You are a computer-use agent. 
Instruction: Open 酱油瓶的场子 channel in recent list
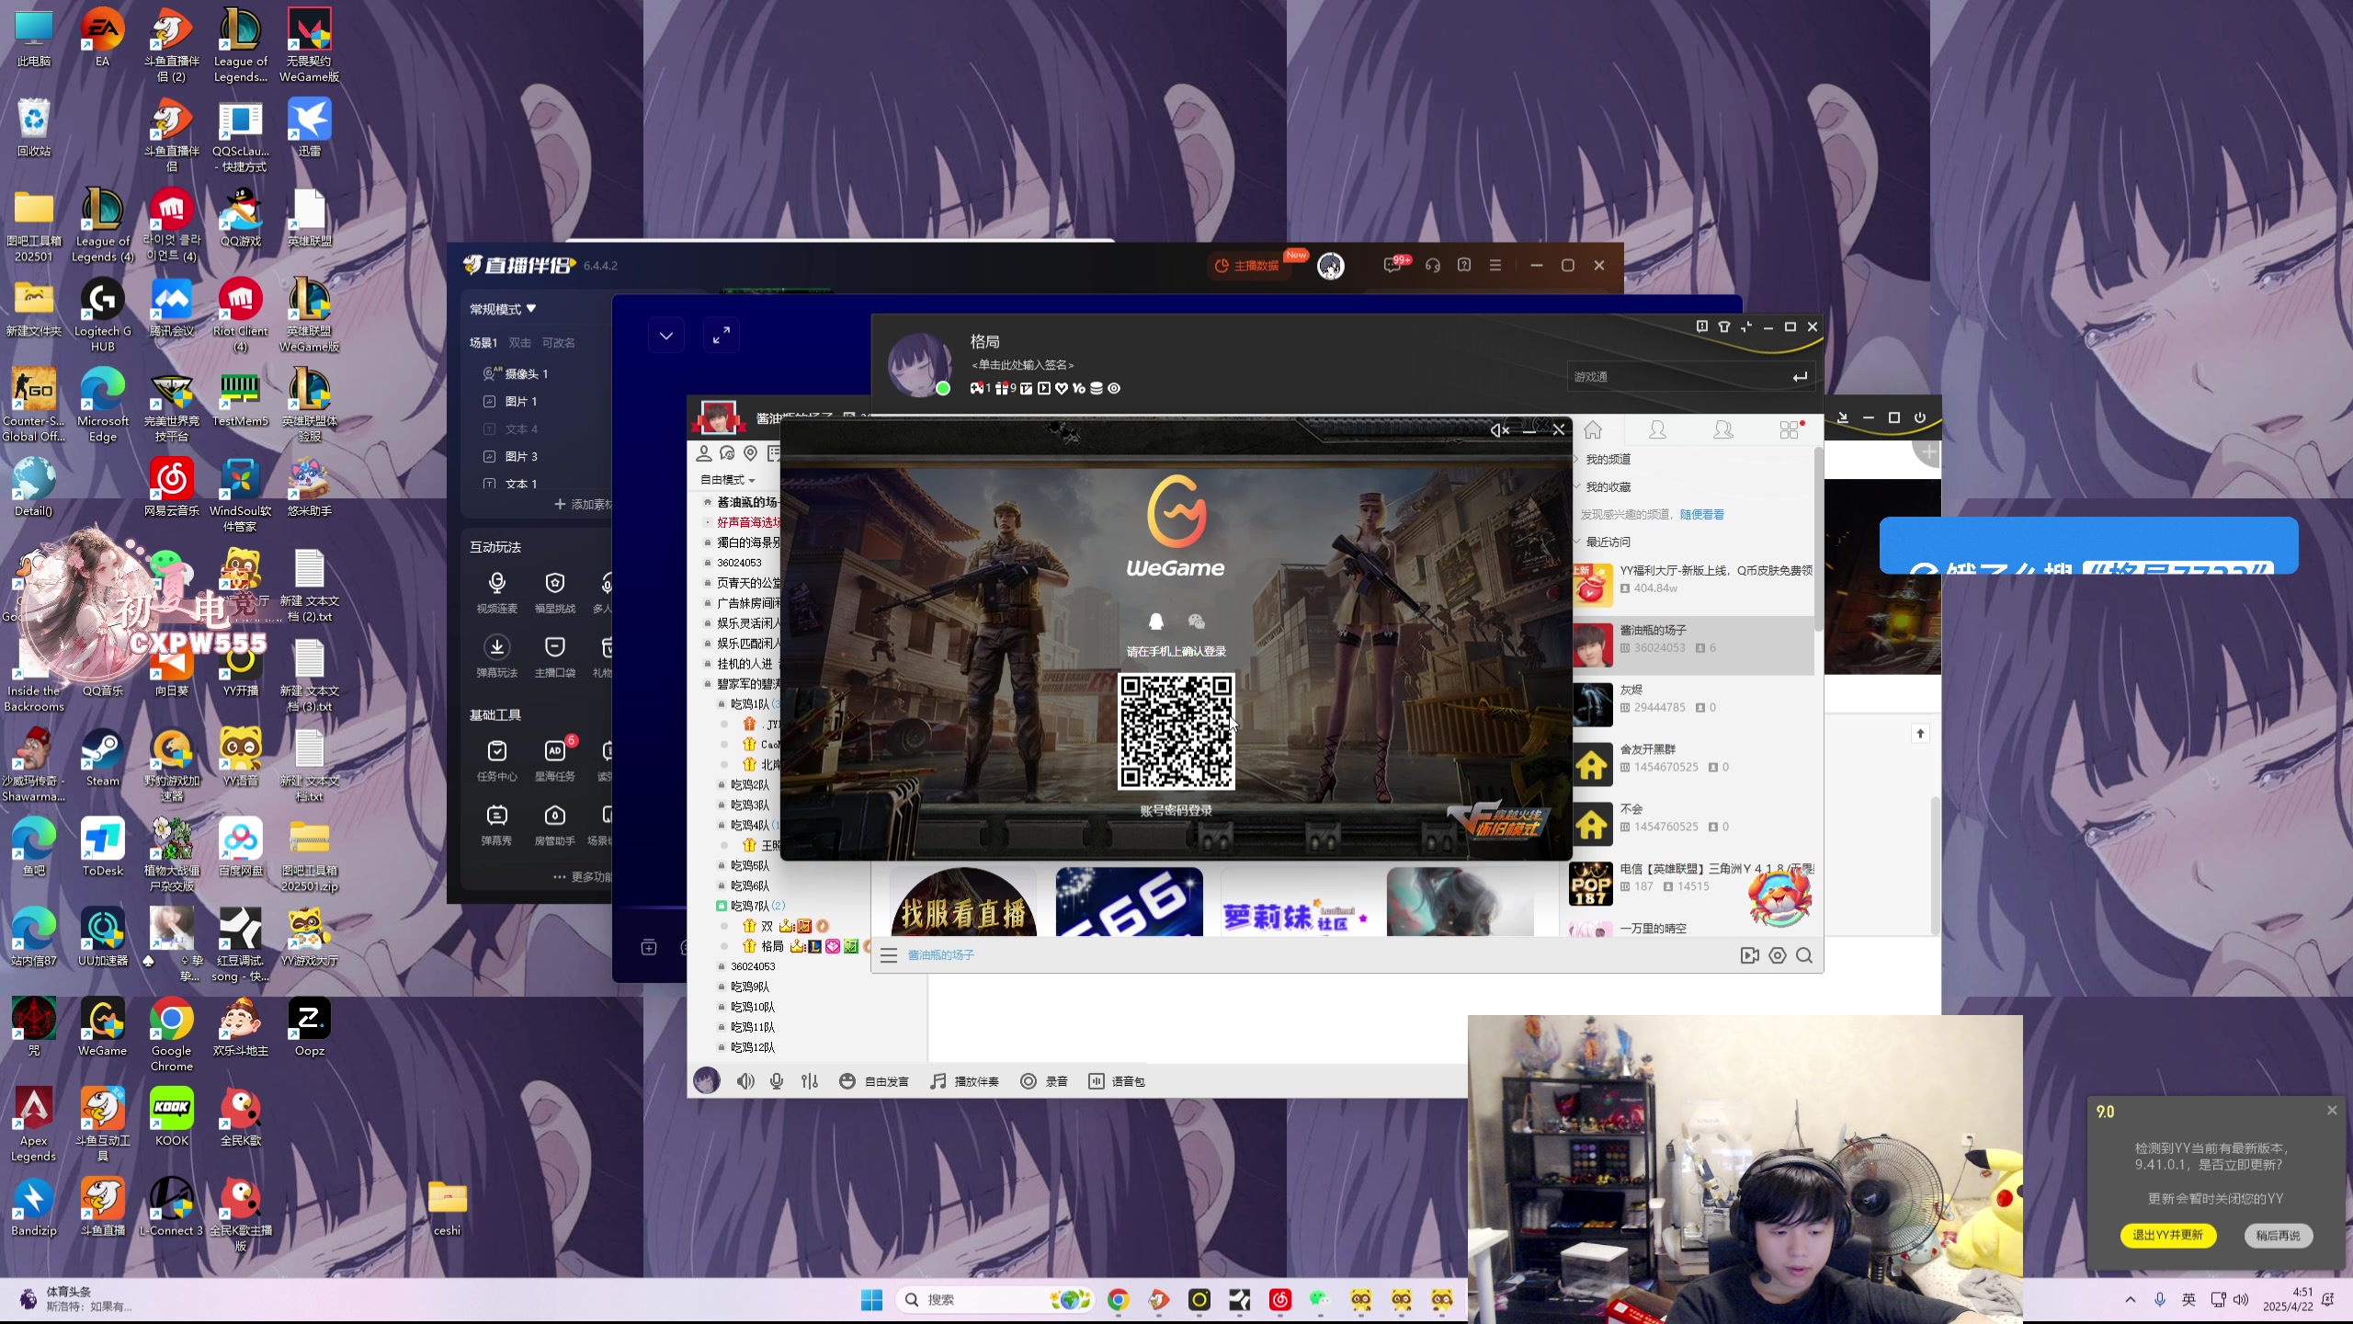tap(1693, 644)
